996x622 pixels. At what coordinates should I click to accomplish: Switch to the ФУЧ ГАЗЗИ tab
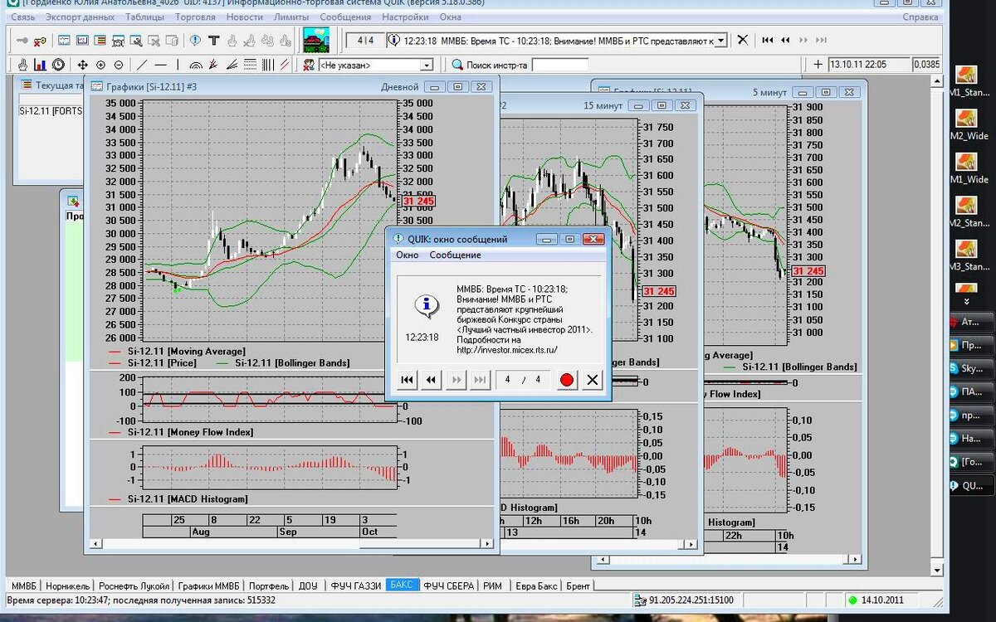coord(355,586)
